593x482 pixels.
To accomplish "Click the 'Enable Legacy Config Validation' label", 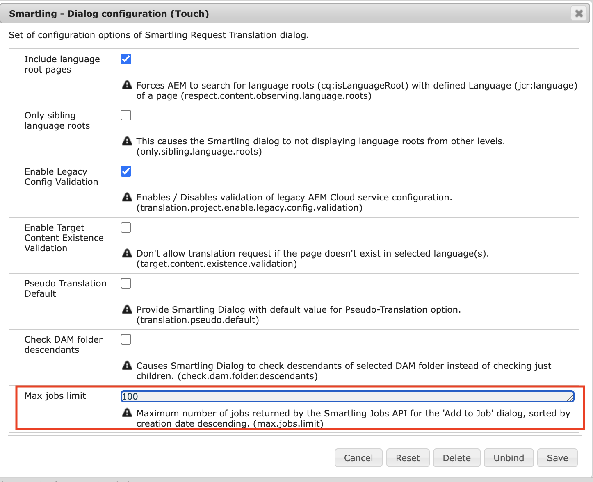I will pos(61,177).
